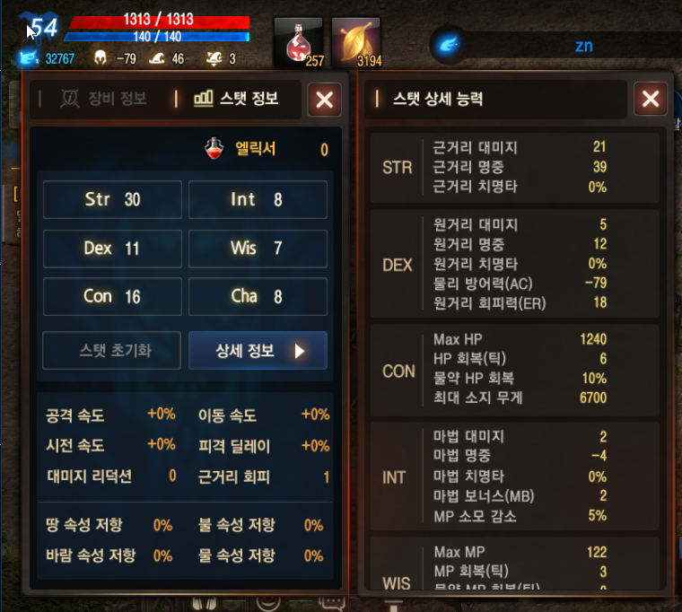Click the elixir potion icon
682x612 pixels.
(214, 149)
